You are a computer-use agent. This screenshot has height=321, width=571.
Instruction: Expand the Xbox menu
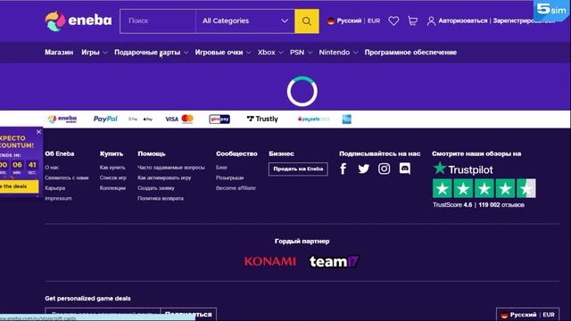[x=270, y=53]
